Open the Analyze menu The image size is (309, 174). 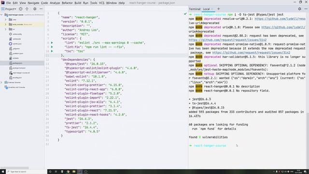pyautogui.click(x=55, y=3)
